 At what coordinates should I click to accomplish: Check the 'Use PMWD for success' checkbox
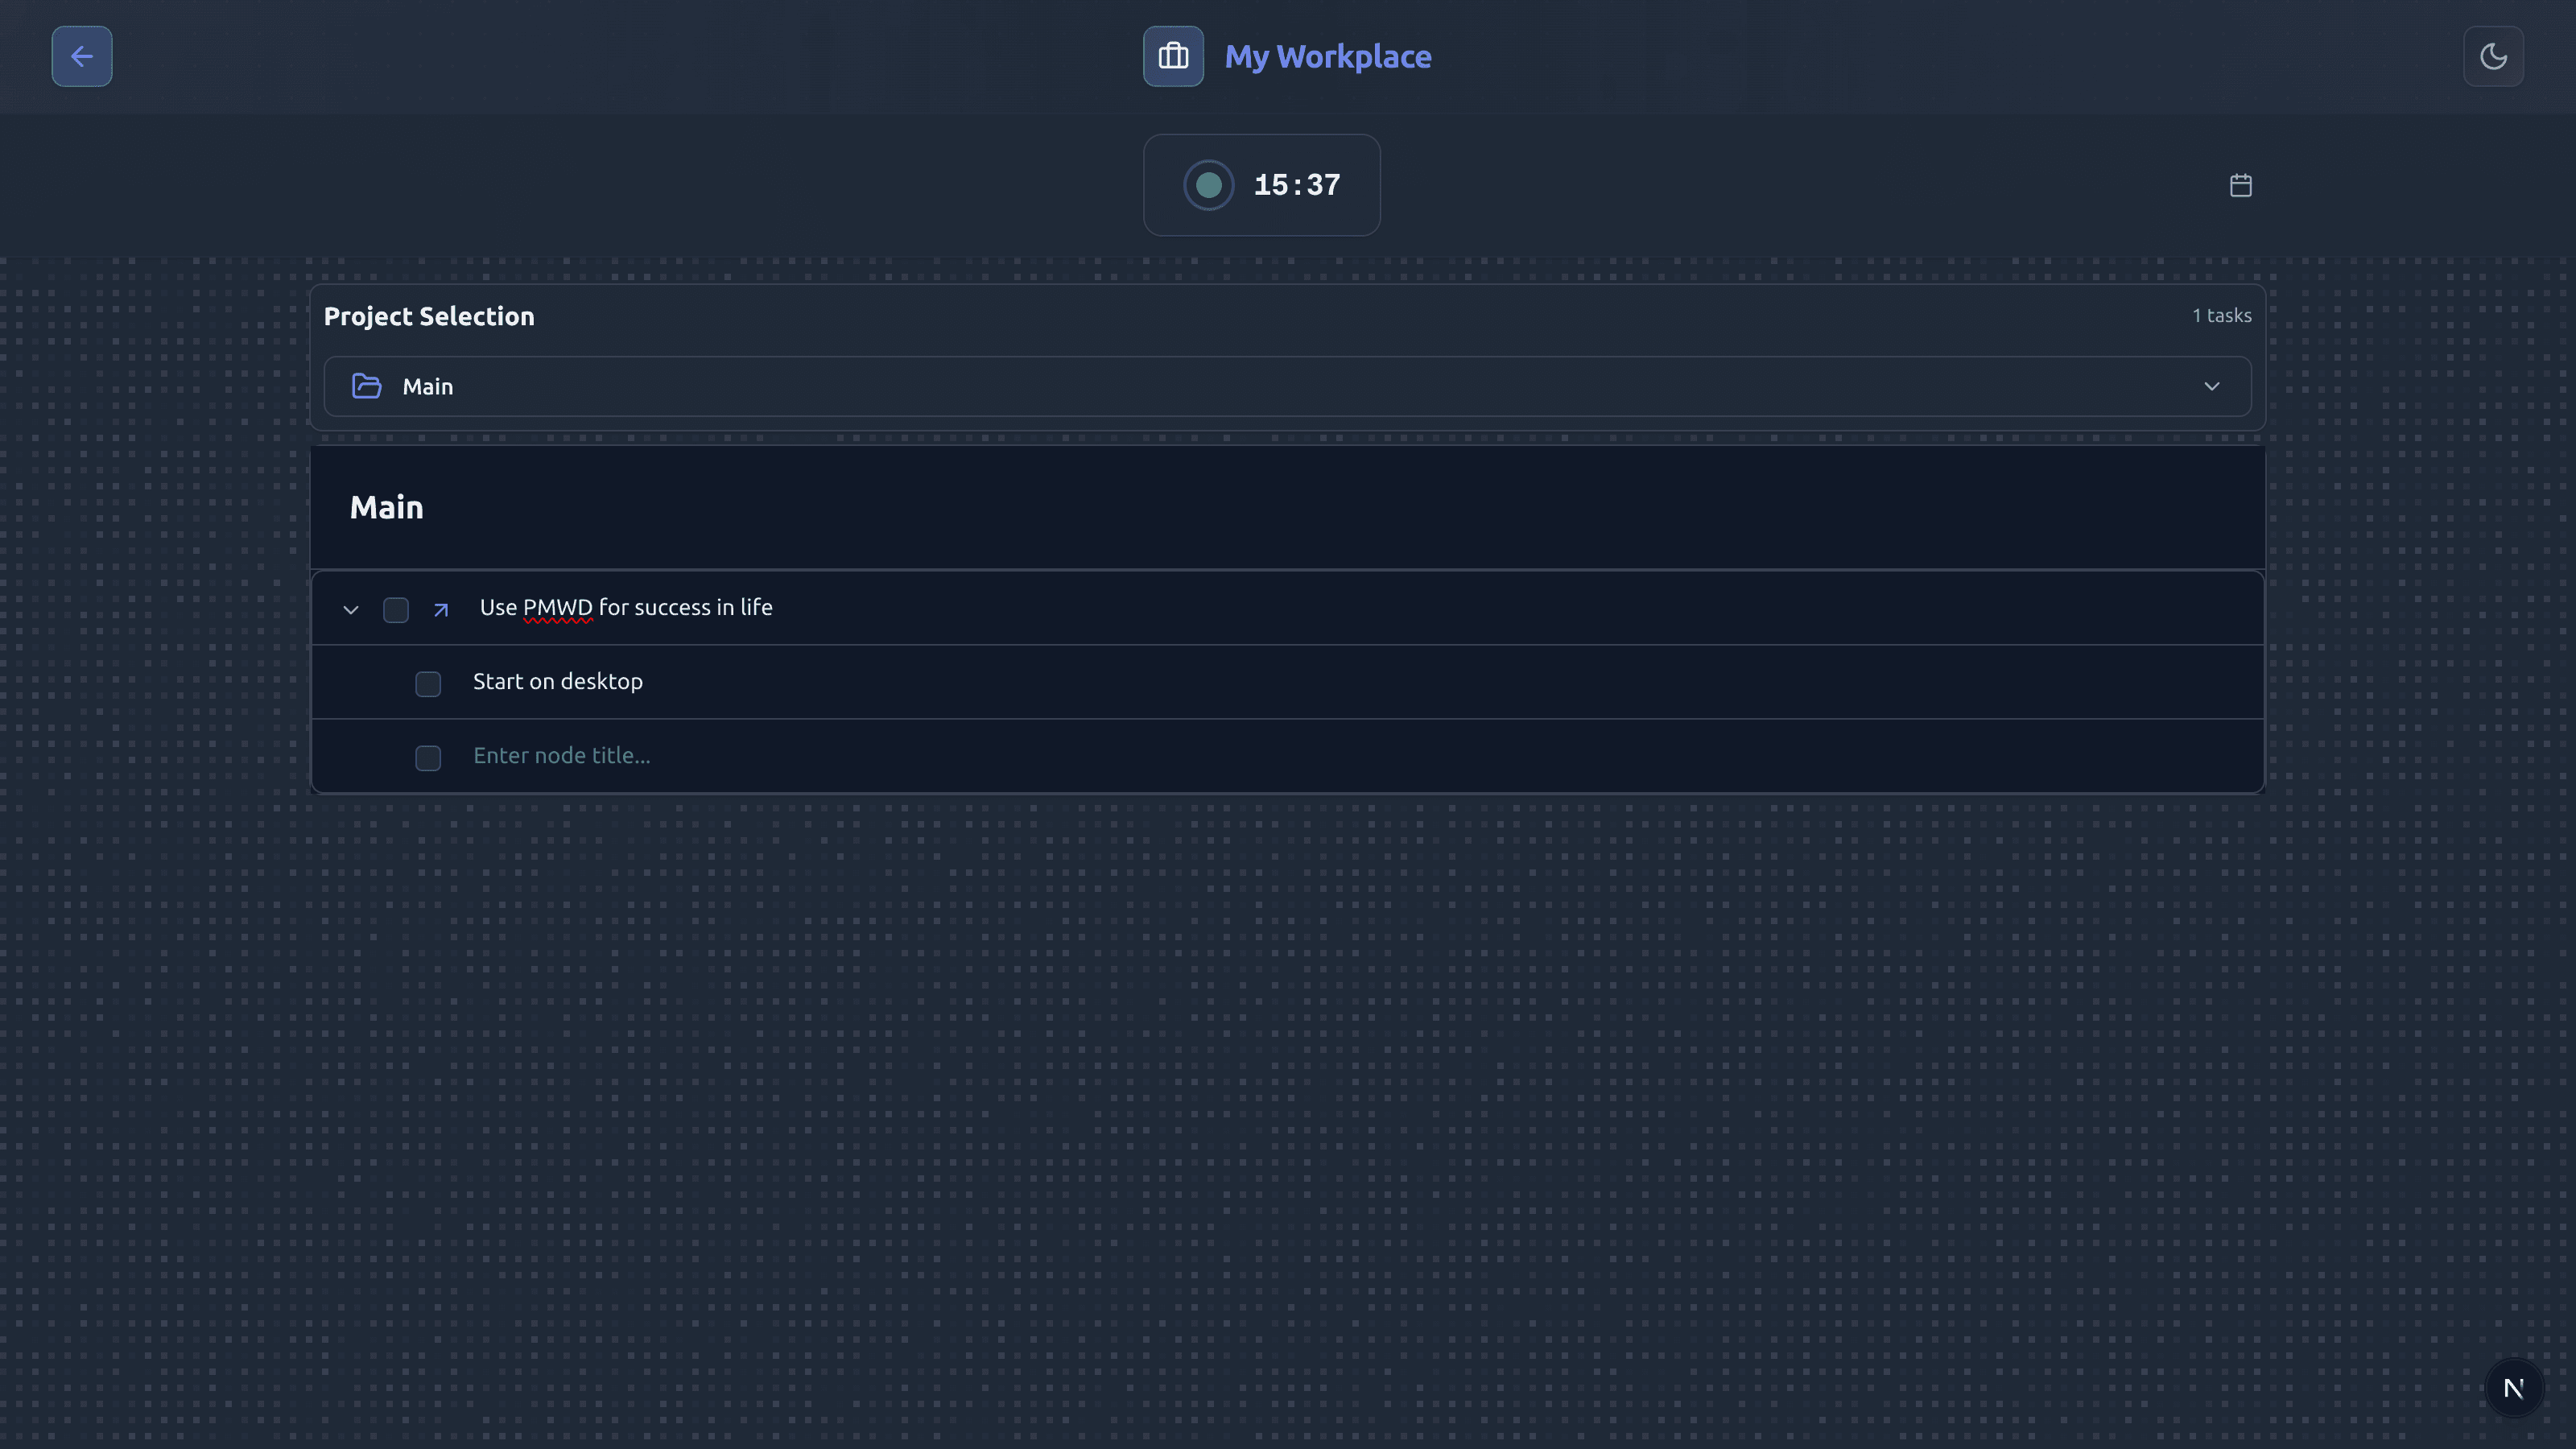(x=396, y=609)
